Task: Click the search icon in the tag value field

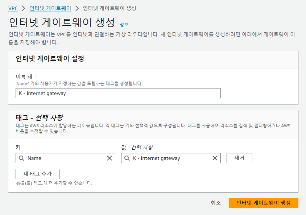Action: pos(126,158)
